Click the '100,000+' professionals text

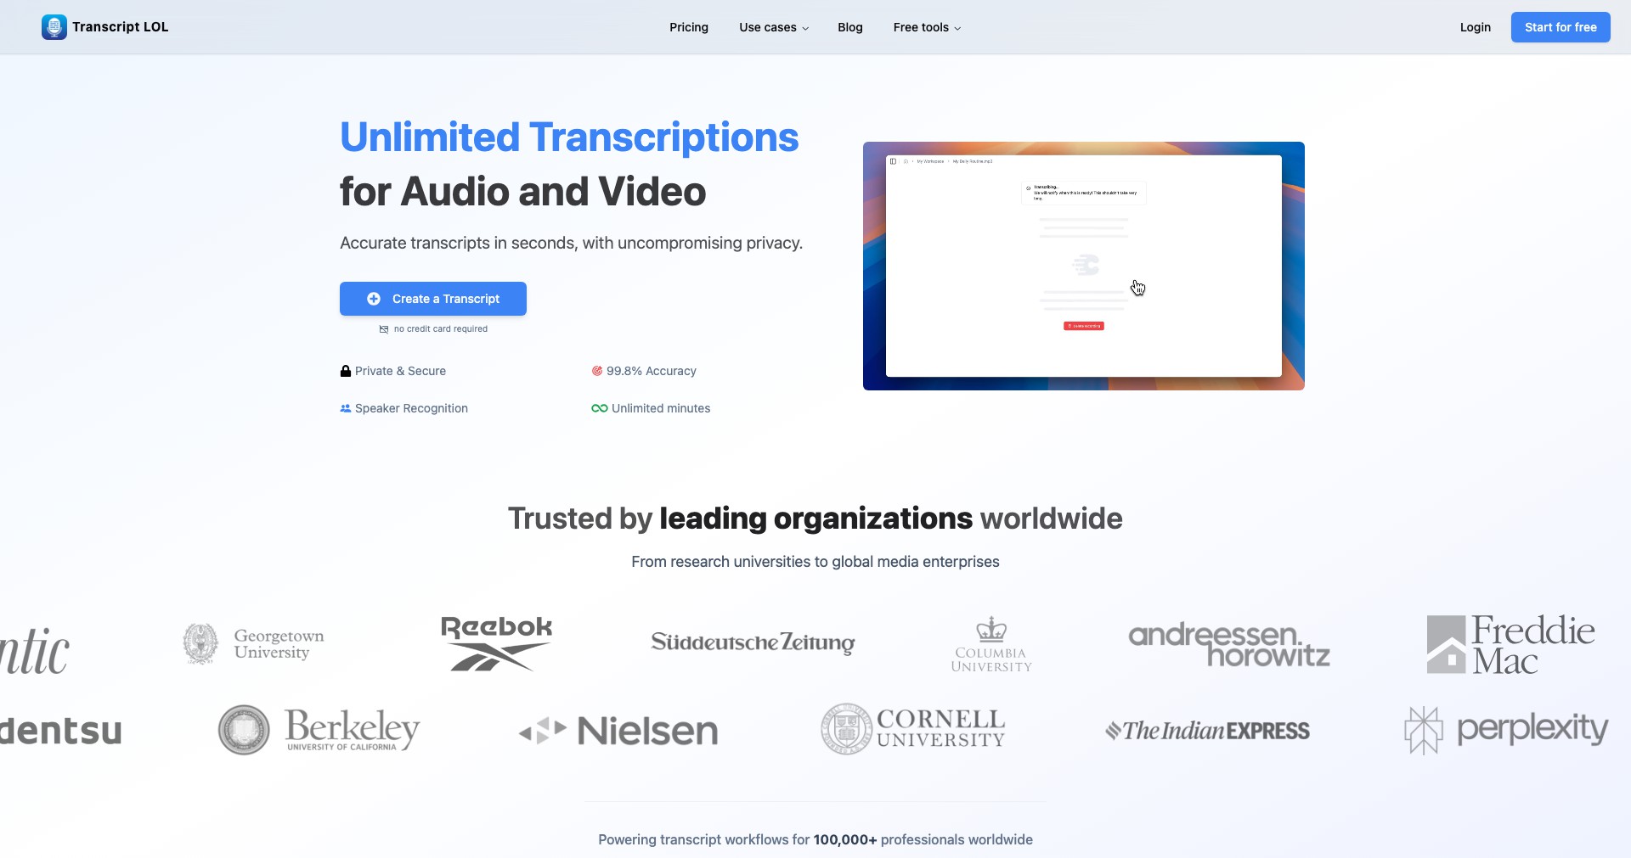click(845, 839)
